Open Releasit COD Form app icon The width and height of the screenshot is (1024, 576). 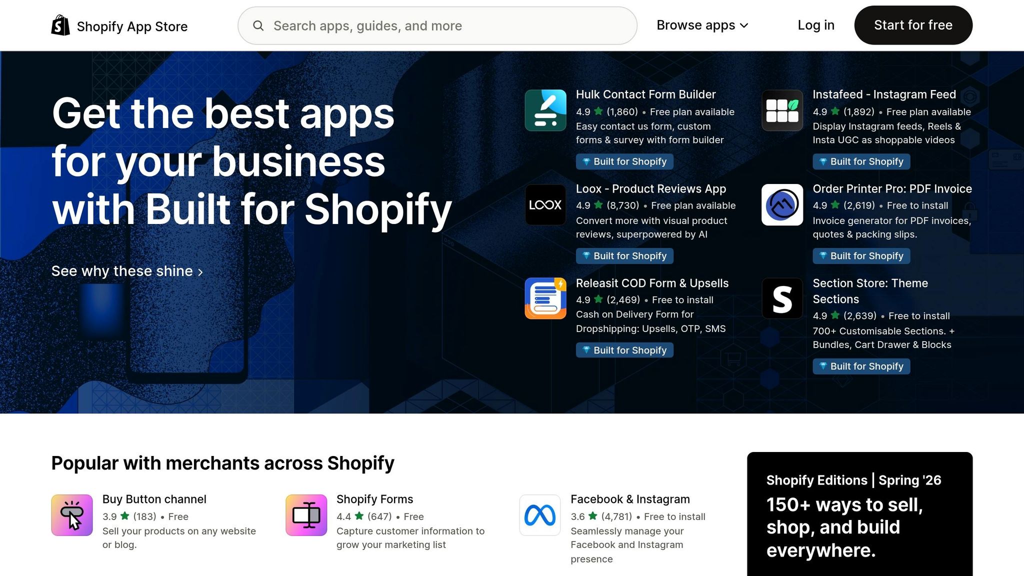pos(545,298)
